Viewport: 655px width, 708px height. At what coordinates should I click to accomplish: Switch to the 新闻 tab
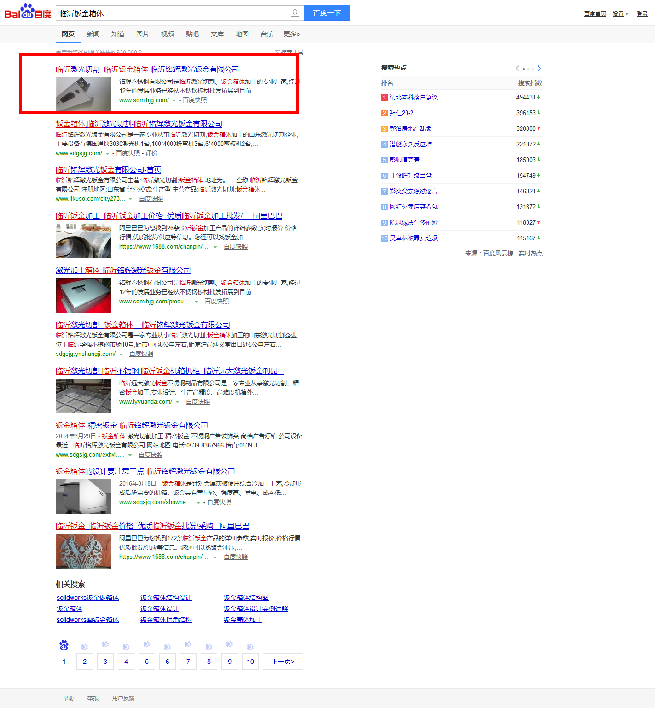click(93, 34)
